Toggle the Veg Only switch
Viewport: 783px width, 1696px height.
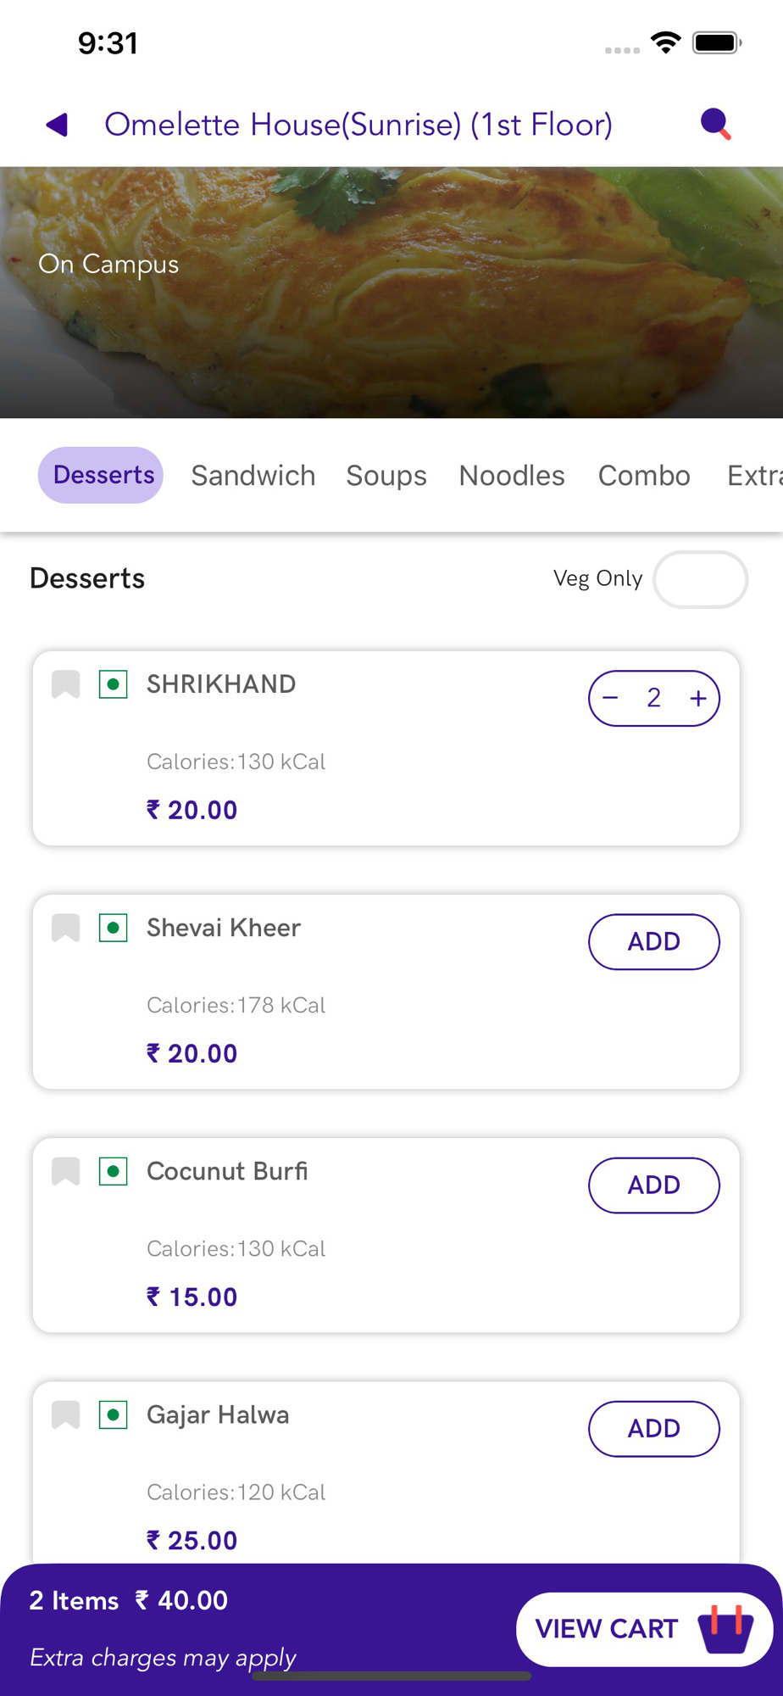(x=700, y=579)
